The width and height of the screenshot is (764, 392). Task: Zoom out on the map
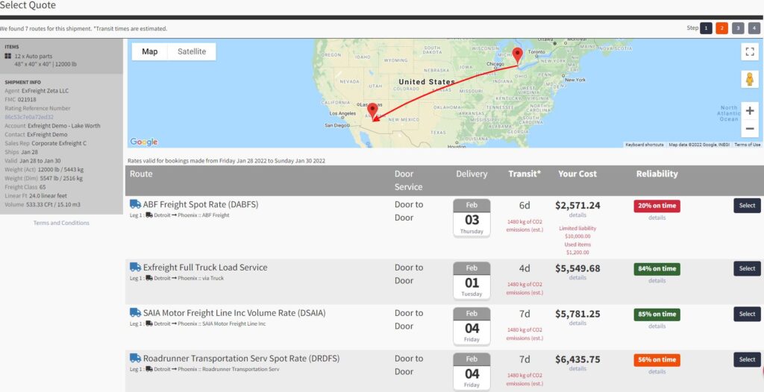point(750,129)
